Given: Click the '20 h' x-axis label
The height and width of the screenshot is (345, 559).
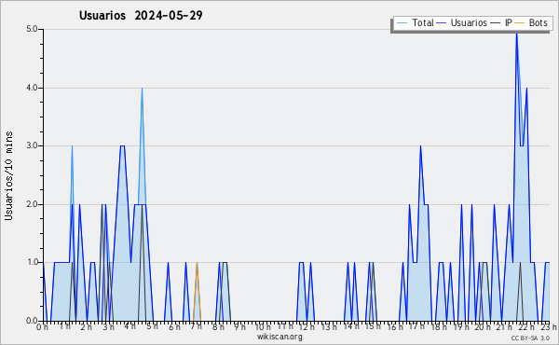Looking at the screenshot, I should pyautogui.click(x=483, y=327).
